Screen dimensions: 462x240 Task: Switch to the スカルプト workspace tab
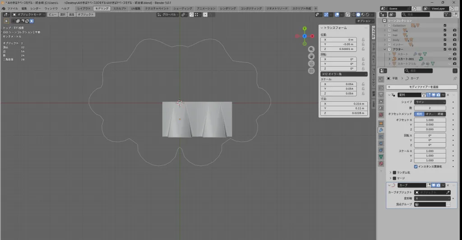pyautogui.click(x=120, y=9)
